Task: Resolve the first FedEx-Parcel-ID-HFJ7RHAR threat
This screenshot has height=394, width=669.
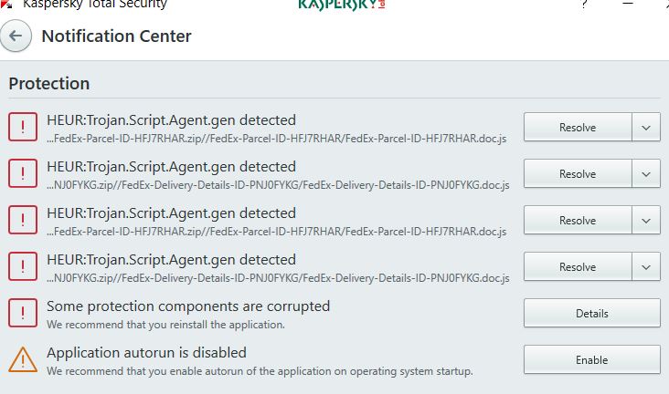Action: point(578,127)
